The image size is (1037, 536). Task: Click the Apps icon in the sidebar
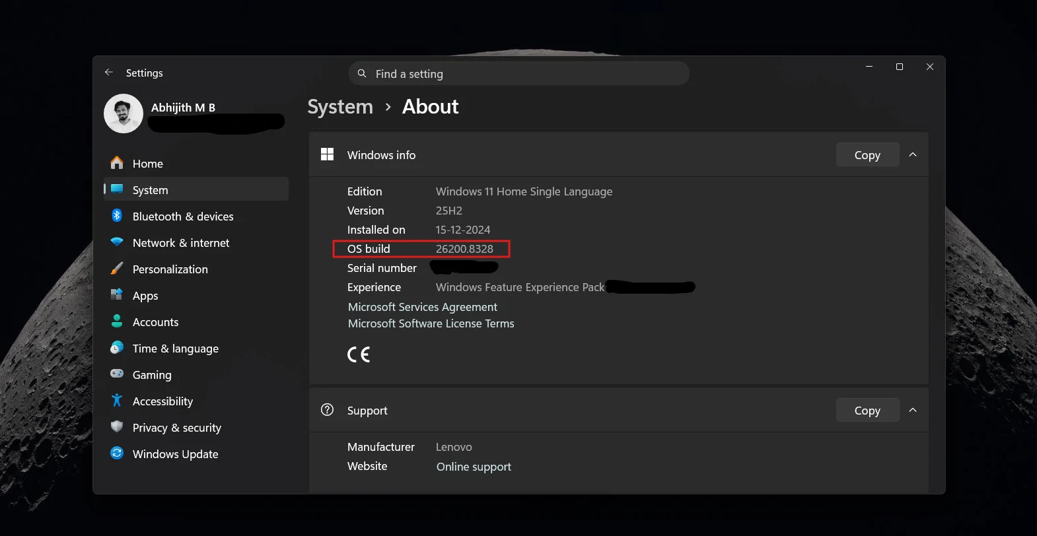point(117,294)
